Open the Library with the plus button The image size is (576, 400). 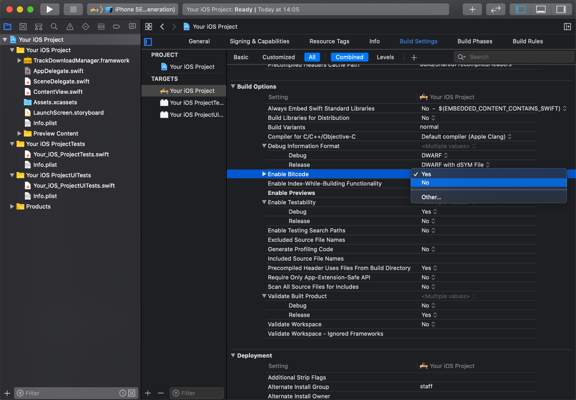coord(472,9)
